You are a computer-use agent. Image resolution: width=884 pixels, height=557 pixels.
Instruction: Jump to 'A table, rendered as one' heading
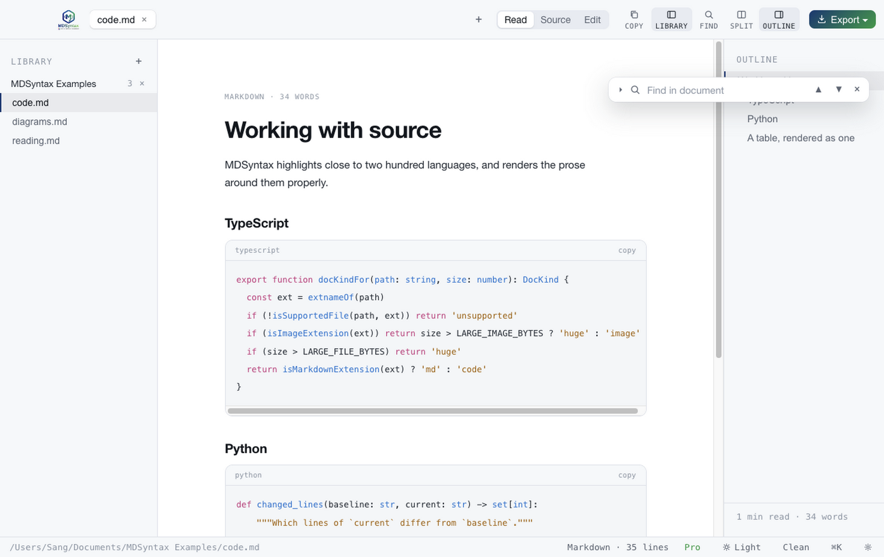tap(801, 138)
